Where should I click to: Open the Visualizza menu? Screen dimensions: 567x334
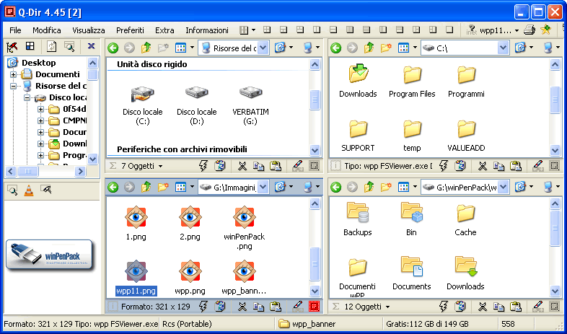[x=89, y=30]
